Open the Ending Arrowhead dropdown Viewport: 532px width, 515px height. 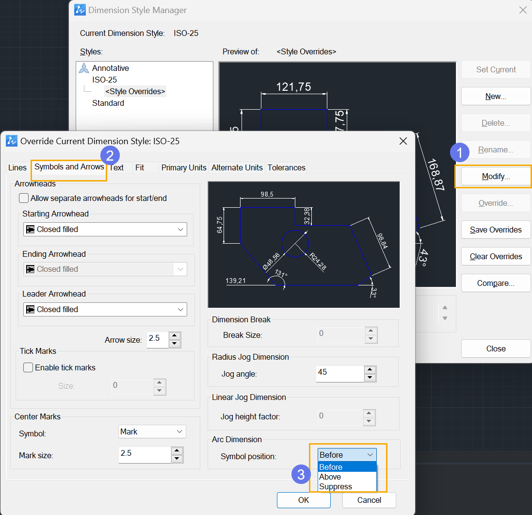tap(105, 269)
